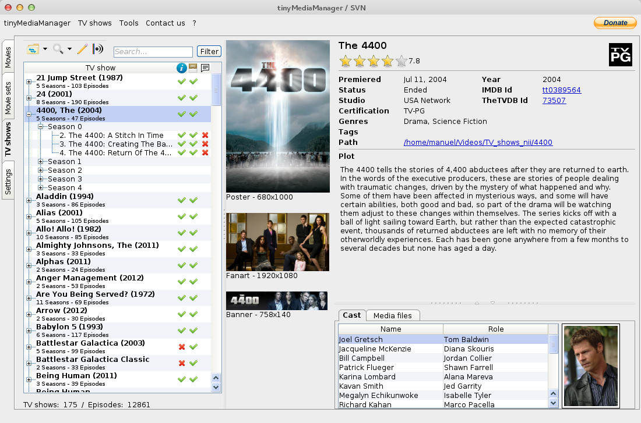Expand the Season 3 node
Image resolution: width=641 pixels, height=423 pixels.
40,179
